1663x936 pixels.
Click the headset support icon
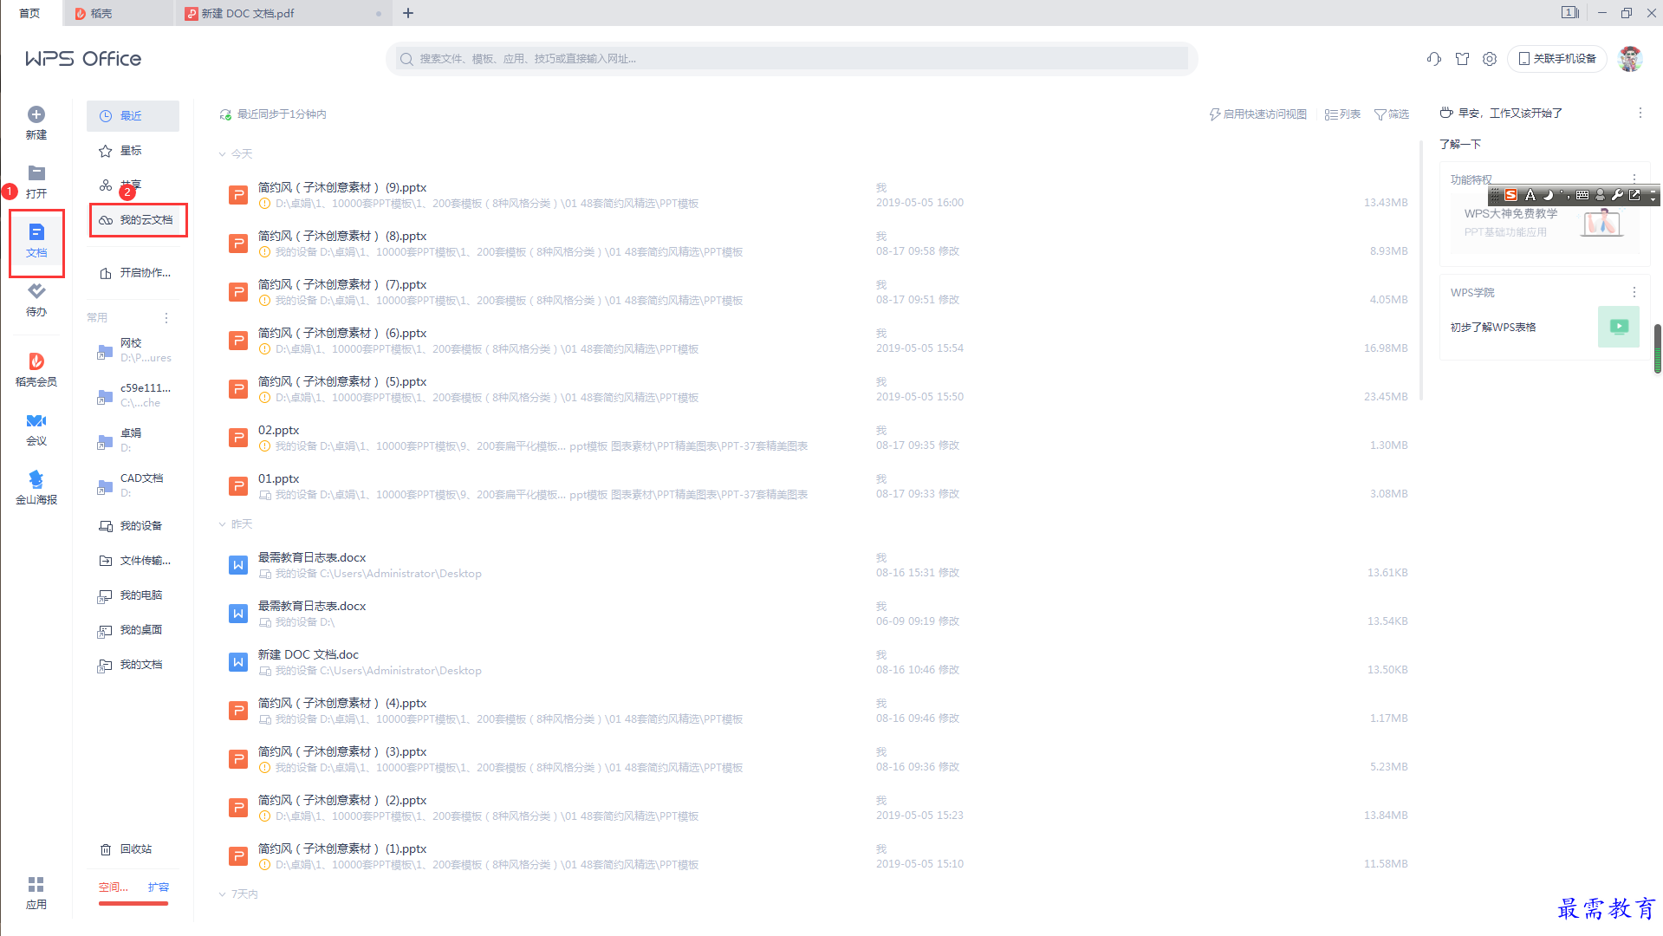(1434, 59)
